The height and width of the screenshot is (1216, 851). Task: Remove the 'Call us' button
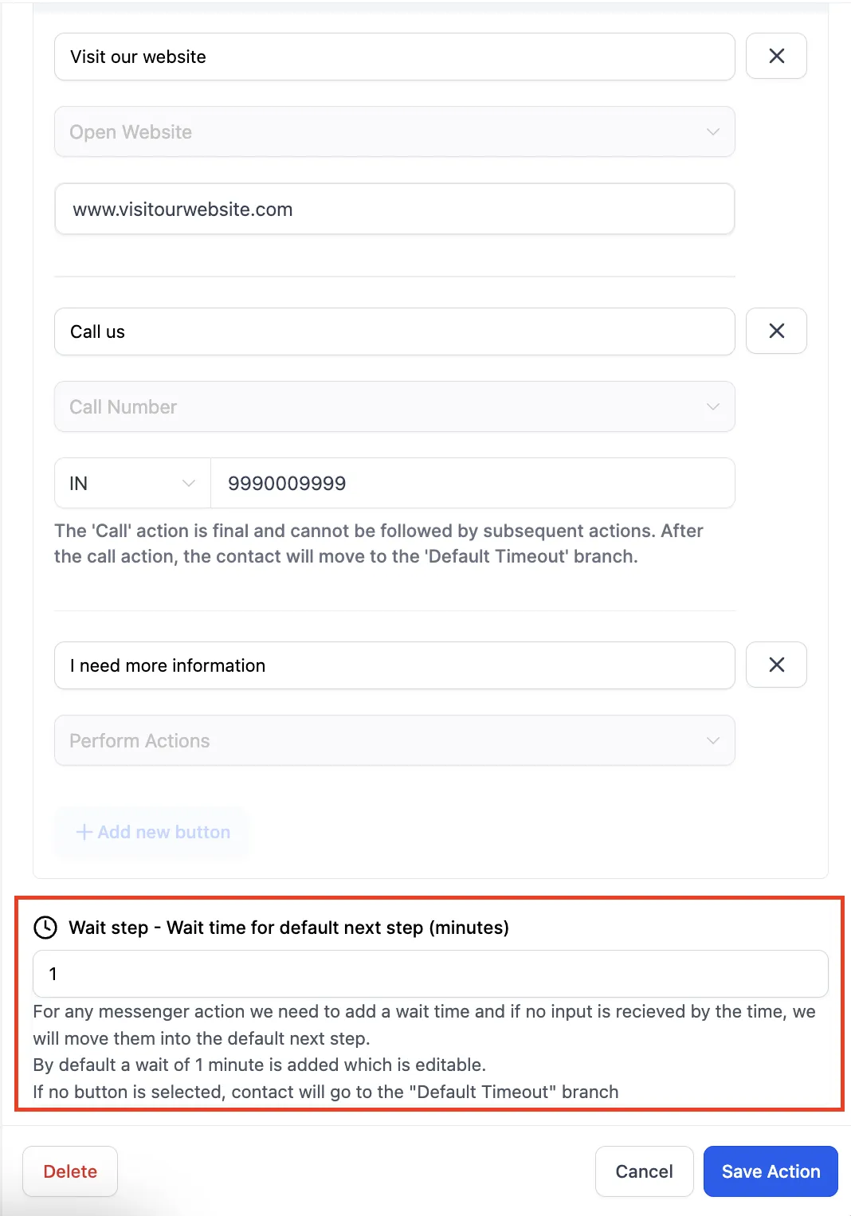tap(776, 331)
